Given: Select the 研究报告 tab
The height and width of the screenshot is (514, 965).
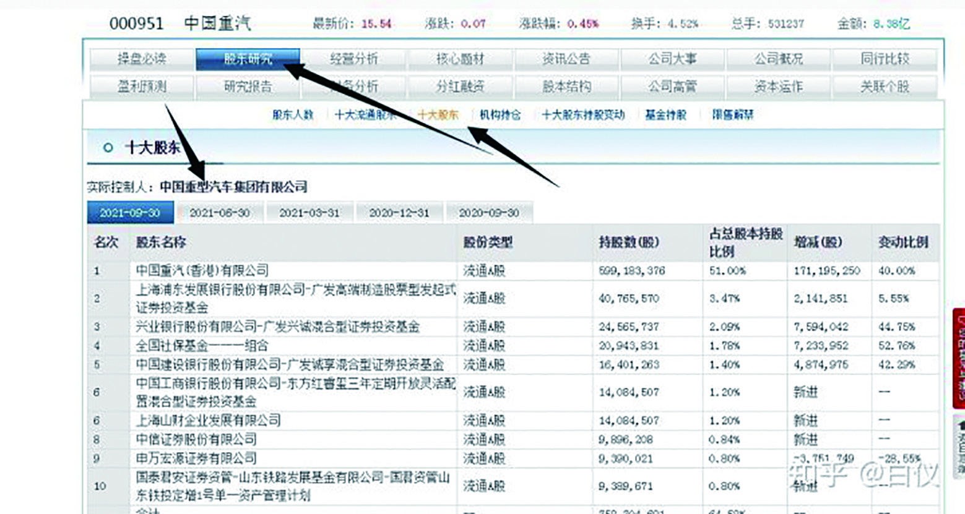Looking at the screenshot, I should 249,87.
